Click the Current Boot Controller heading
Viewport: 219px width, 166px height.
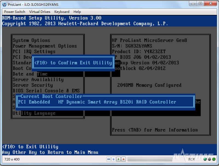tap(51, 96)
